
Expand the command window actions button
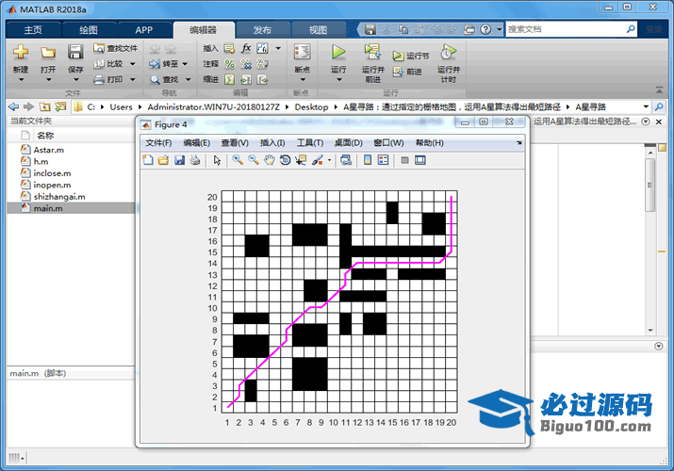point(659,346)
